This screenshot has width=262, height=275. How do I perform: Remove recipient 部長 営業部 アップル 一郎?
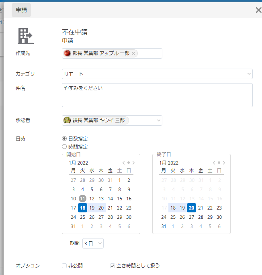pyautogui.click(x=133, y=53)
